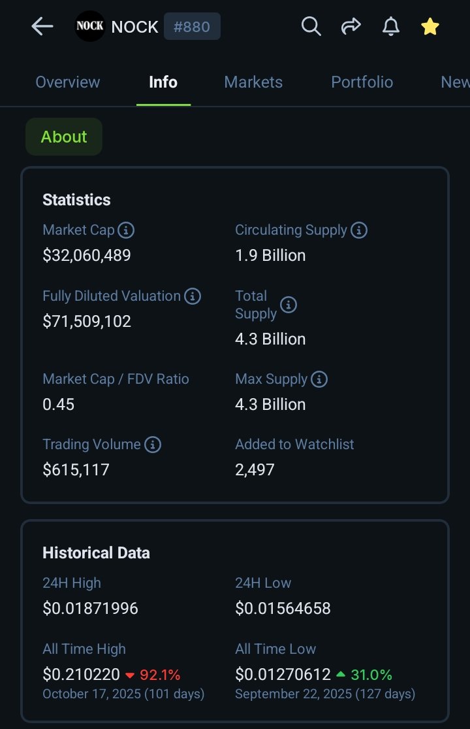Open Fully Diluted Valuation info icon
The height and width of the screenshot is (729, 470).
(192, 296)
